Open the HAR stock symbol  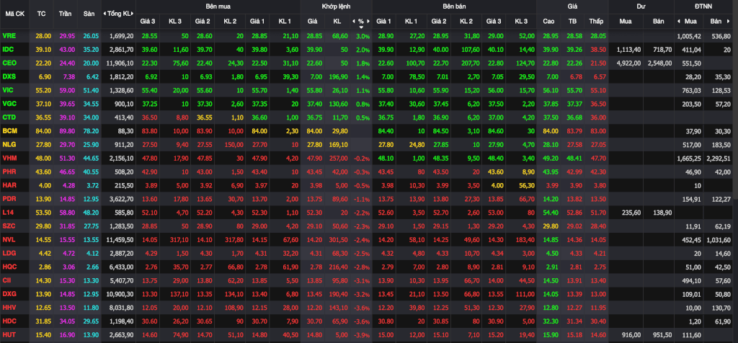coord(9,185)
